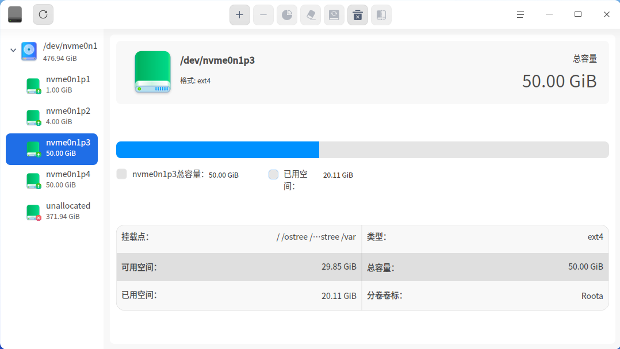Click the green nvme0n1p1 drive icon
Image resolution: width=620 pixels, height=349 pixels.
[x=33, y=86]
